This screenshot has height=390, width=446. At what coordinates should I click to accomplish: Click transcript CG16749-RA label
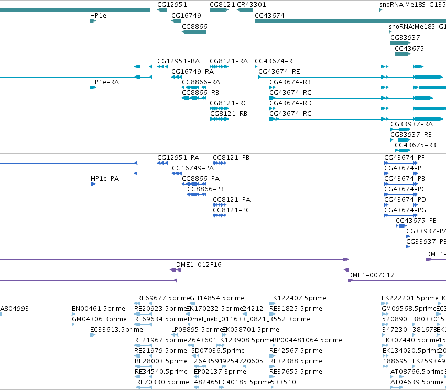[192, 72]
